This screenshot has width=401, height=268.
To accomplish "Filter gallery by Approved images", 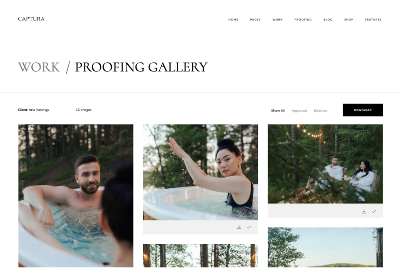I will click(299, 110).
